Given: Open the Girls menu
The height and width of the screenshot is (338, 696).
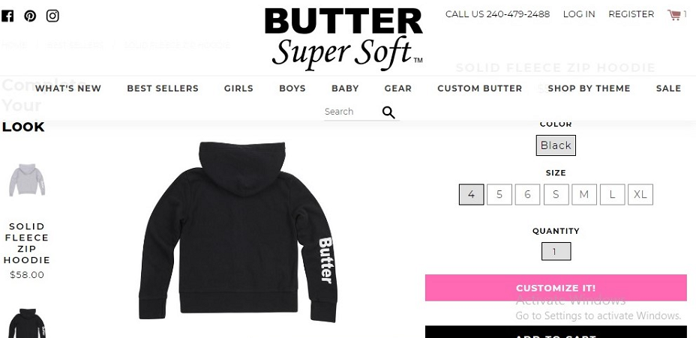Looking at the screenshot, I should click(x=238, y=88).
